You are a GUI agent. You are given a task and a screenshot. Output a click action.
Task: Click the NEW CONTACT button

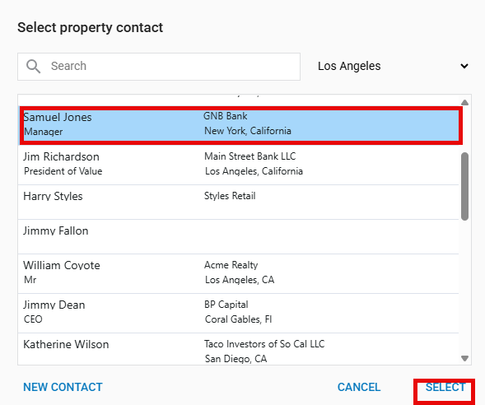pos(63,387)
